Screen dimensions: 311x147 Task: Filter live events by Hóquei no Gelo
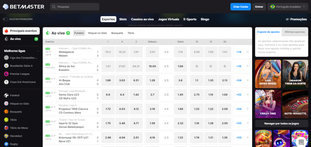(x=97, y=33)
